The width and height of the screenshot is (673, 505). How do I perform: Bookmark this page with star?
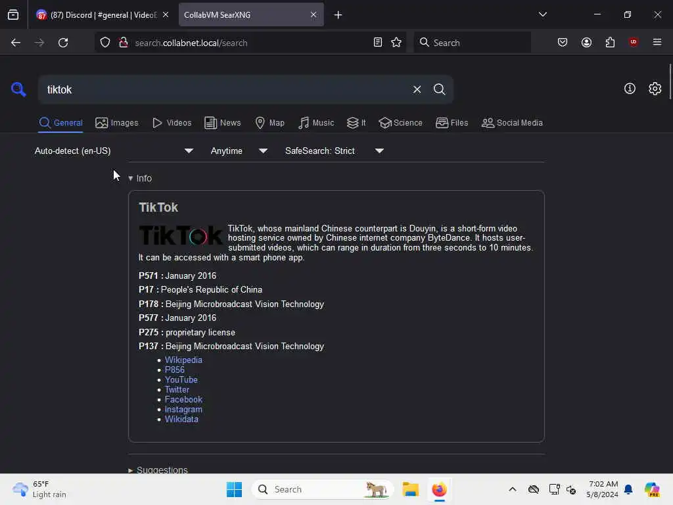(396, 42)
